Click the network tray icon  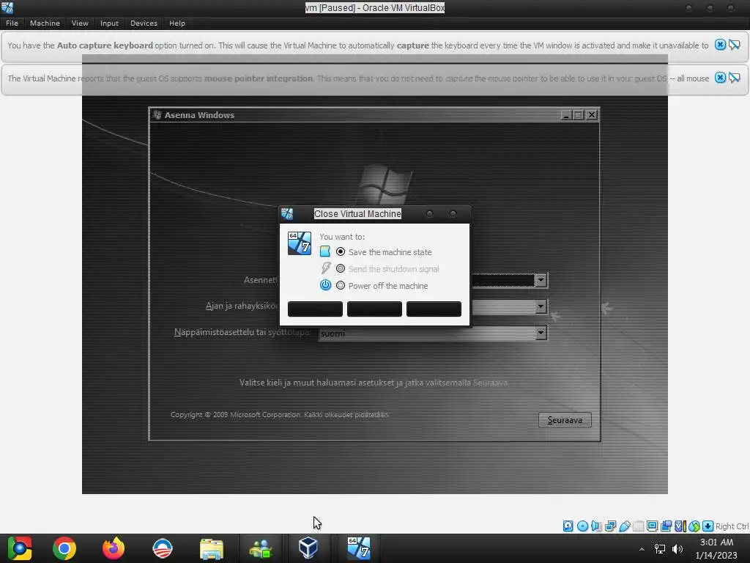[x=660, y=549]
